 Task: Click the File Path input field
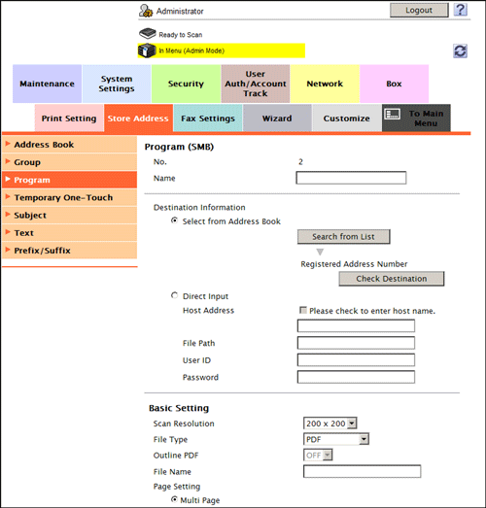click(x=356, y=343)
